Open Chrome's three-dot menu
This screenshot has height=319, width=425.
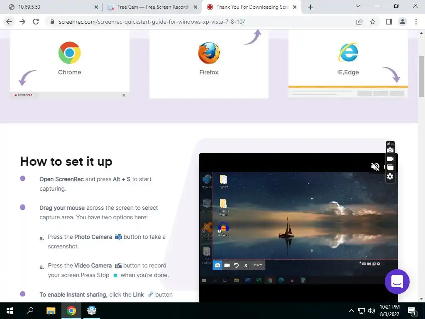tap(416, 22)
